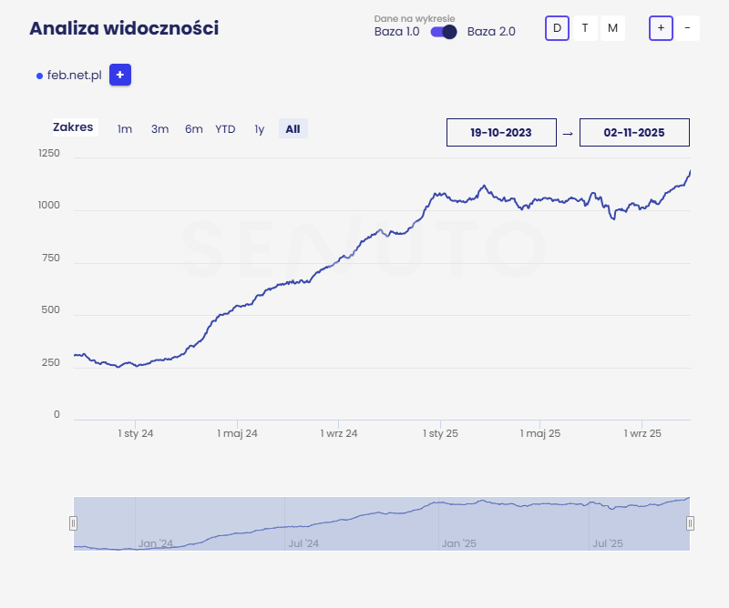This screenshot has height=608, width=729.
Task: Select the All range option
Action: pos(293,129)
